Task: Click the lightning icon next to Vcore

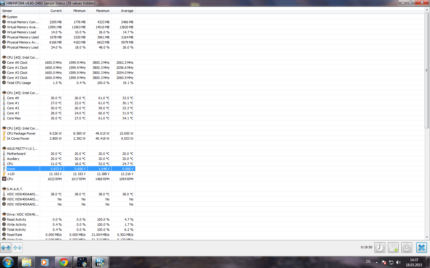Action: tap(4, 169)
